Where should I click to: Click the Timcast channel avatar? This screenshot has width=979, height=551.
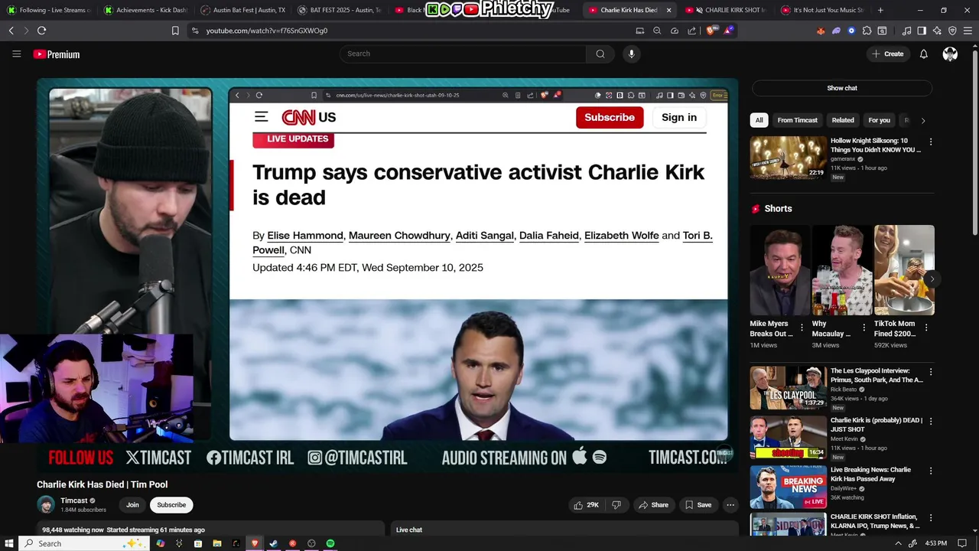coord(46,505)
